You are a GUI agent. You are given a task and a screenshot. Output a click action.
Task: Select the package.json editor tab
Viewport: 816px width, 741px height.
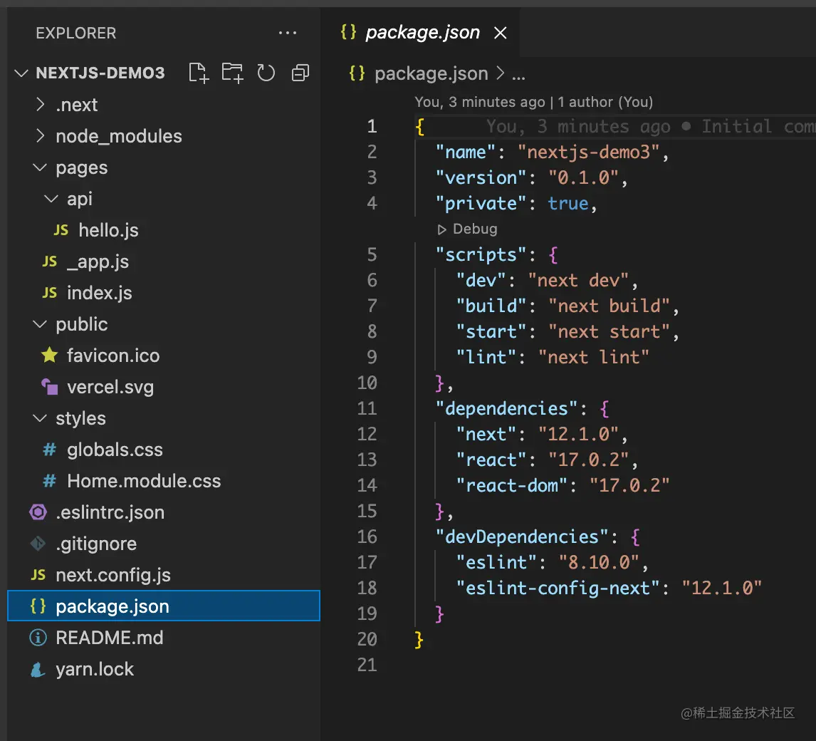[x=422, y=33]
